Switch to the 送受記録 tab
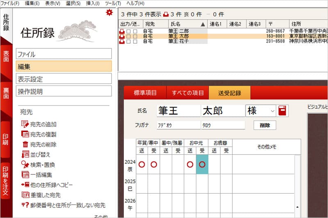328x218 pixels. (x=230, y=93)
